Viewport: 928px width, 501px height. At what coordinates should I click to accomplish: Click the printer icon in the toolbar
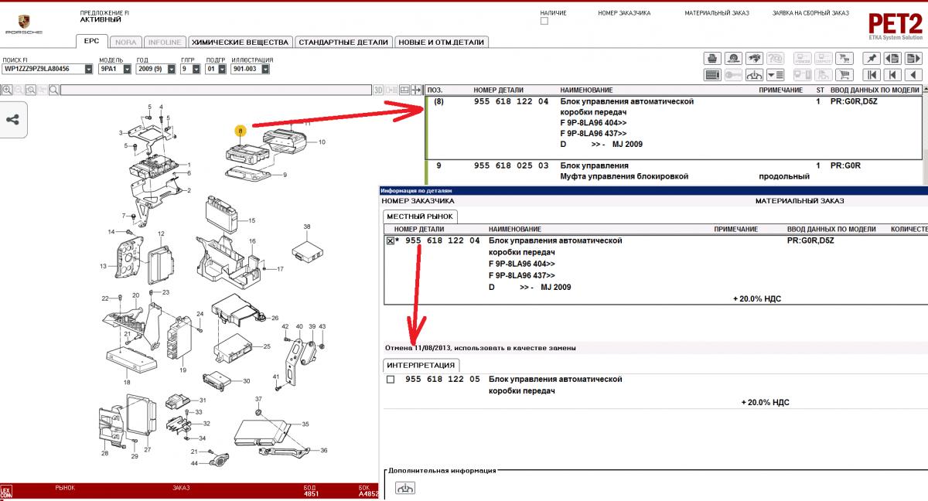[712, 59]
